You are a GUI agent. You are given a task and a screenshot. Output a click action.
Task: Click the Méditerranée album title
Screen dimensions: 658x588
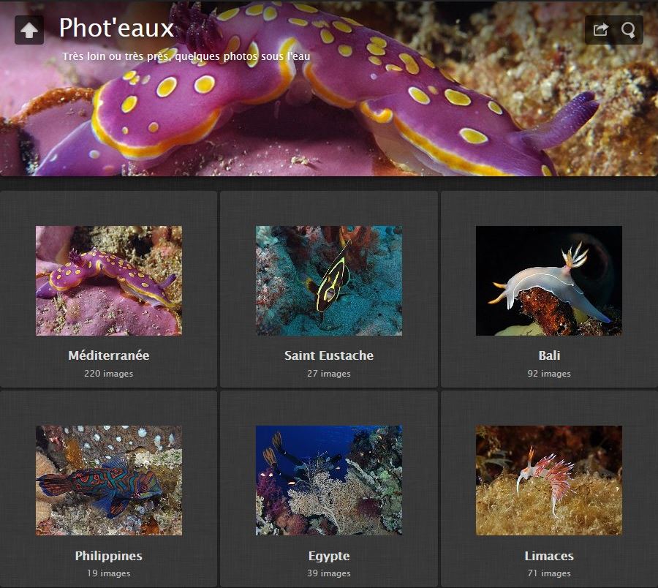(109, 355)
